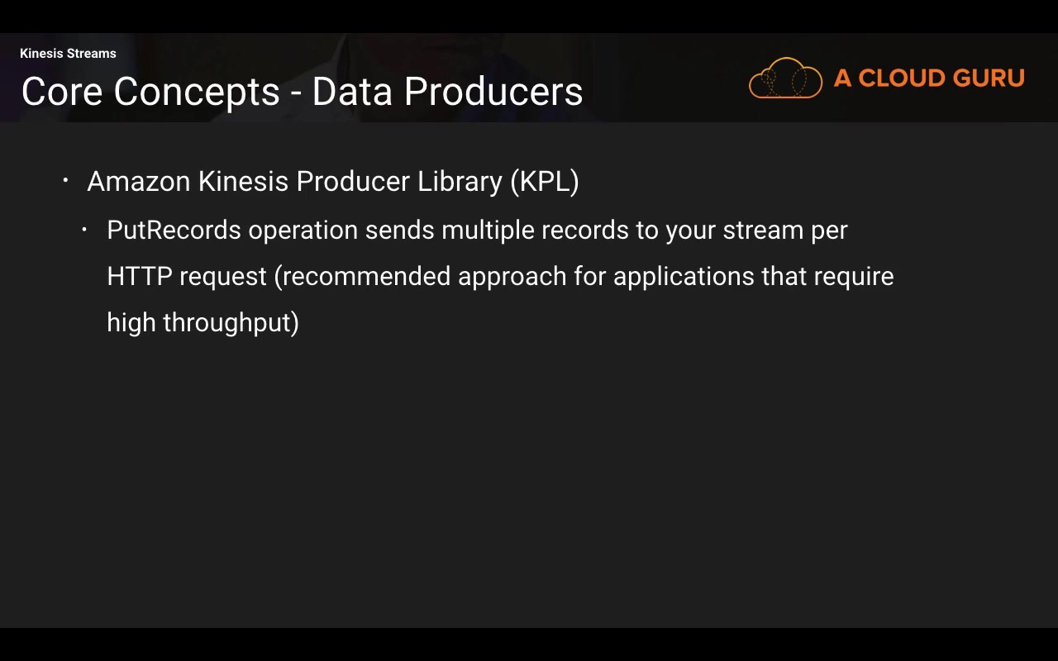Viewport: 1058px width, 661px height.
Task: Click the bullet dot before Amazon Kinesis
Action: [x=66, y=180]
